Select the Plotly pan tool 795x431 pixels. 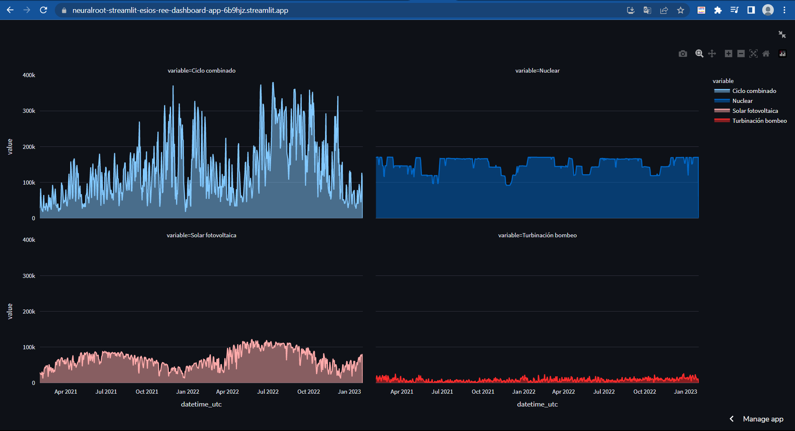[x=712, y=54]
